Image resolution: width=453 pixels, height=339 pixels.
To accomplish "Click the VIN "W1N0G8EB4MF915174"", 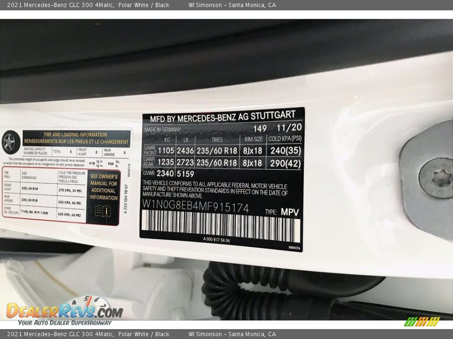I will tap(195, 206).
